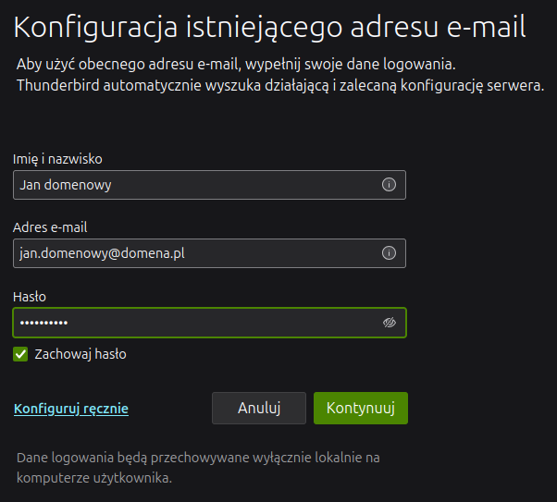Open the Konfiguruj ręcznie link
This screenshot has height=502, width=557.
(71, 409)
